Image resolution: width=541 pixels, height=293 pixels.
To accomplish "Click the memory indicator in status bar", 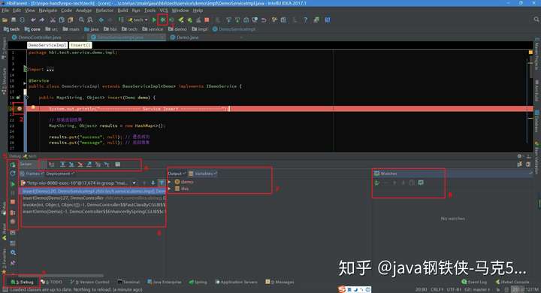I will 525,289.
